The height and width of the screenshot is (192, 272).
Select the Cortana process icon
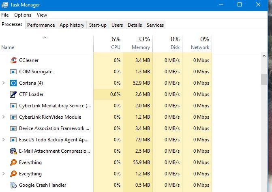[13, 83]
